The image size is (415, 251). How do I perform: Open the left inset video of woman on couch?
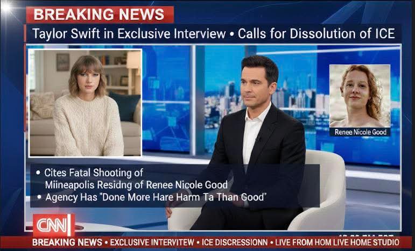tap(85, 103)
